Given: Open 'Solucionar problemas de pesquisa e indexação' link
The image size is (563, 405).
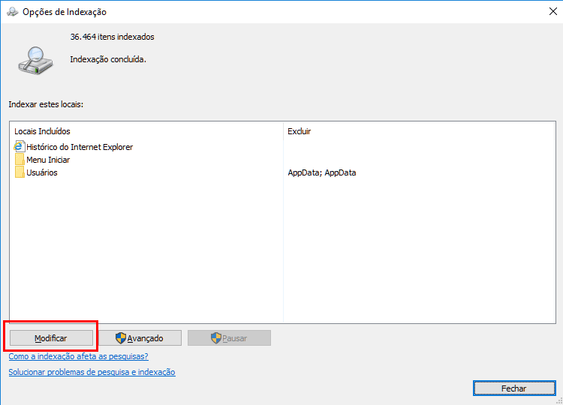Looking at the screenshot, I should click(x=92, y=372).
